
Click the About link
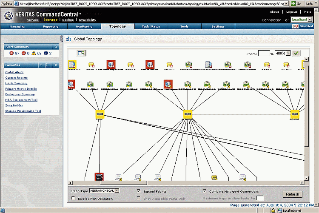(x=274, y=12)
